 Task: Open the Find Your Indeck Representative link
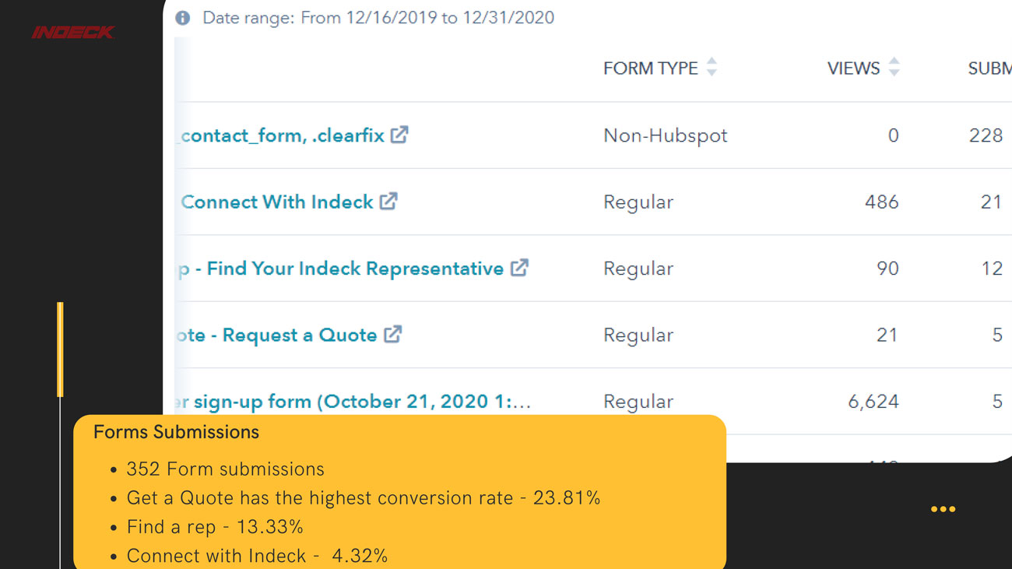[x=343, y=269]
